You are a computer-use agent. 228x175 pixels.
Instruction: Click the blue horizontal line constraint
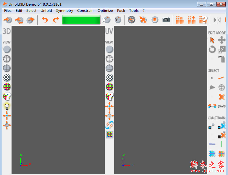tap(212, 144)
